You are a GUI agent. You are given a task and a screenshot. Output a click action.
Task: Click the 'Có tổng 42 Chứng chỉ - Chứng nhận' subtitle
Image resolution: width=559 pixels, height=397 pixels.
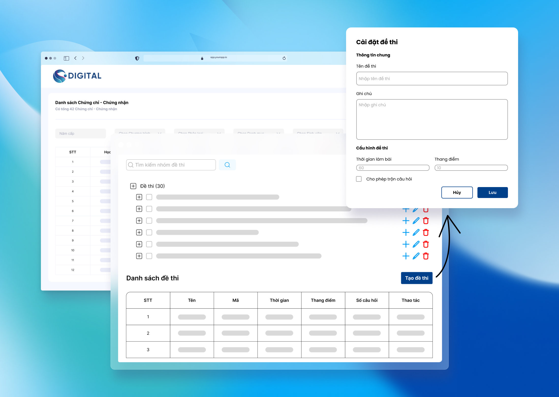coord(86,109)
